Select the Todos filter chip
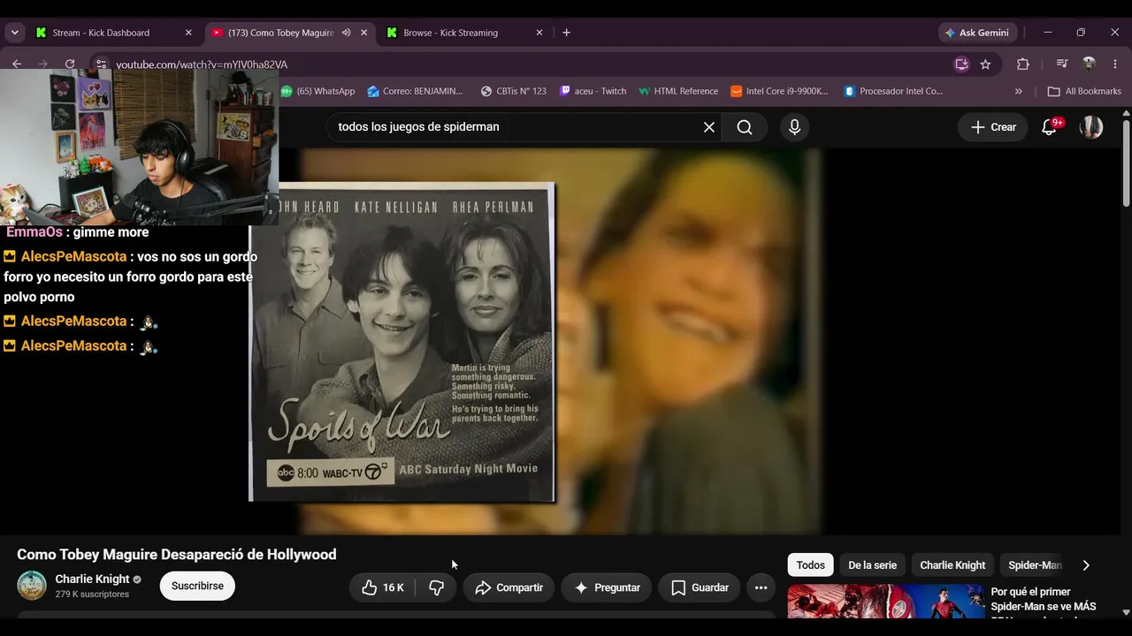 [811, 565]
